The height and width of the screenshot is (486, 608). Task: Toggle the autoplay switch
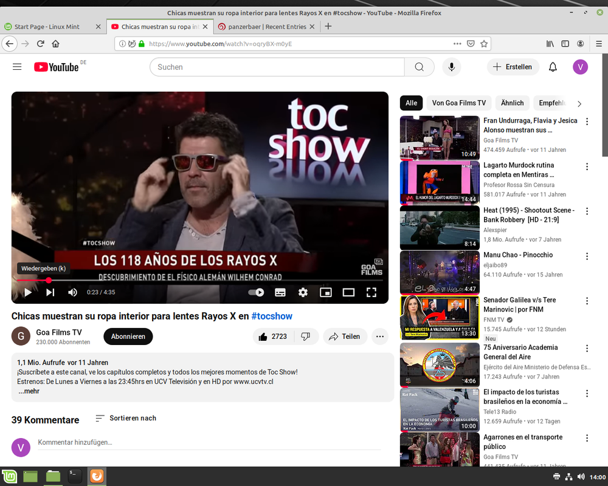257,292
